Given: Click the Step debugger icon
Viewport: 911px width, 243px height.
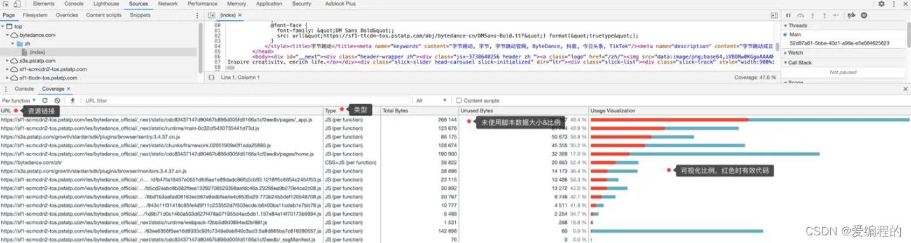Looking at the screenshot, I should (837, 15).
